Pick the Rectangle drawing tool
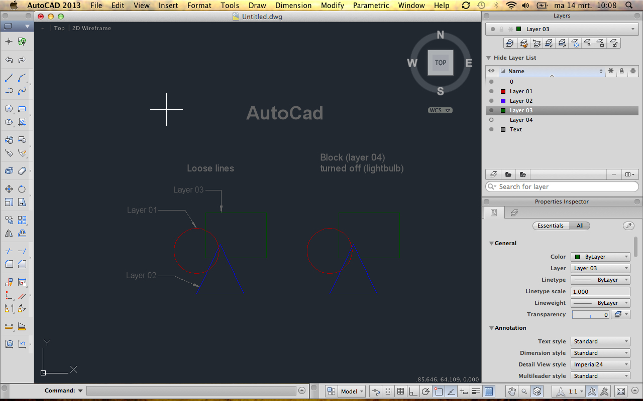The image size is (643, 401). pos(22,108)
